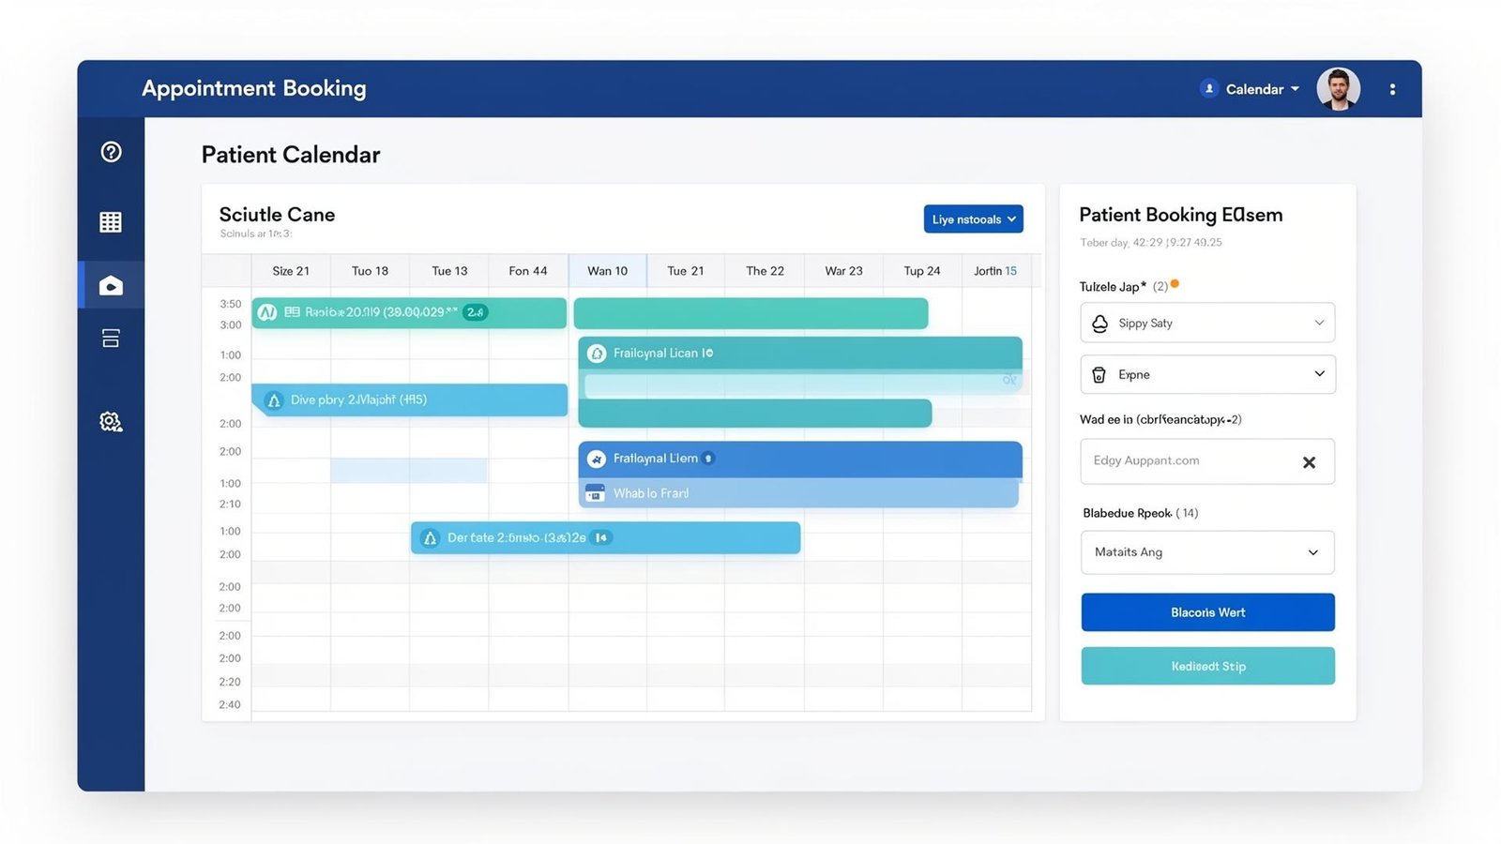This screenshot has height=844, width=1501.
Task: Select the layout list icon in the sidebar
Action: click(x=111, y=338)
